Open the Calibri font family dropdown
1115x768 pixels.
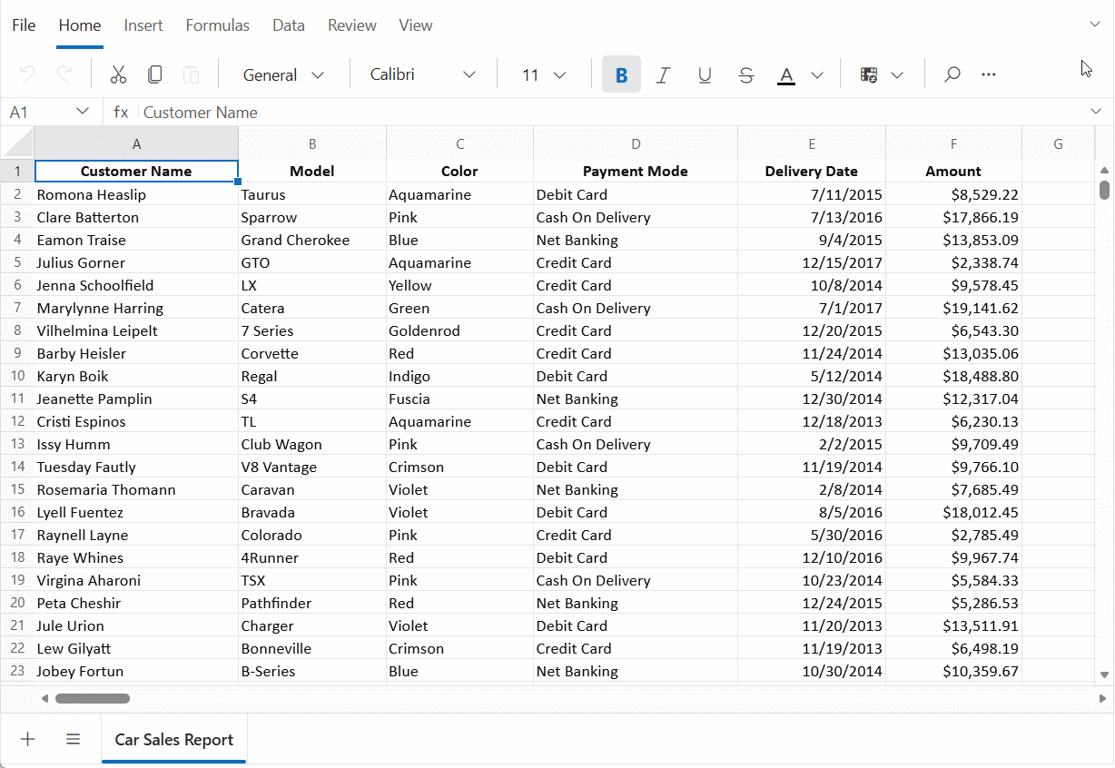(422, 74)
